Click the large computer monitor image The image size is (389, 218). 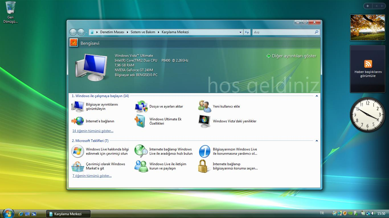coord(92,67)
